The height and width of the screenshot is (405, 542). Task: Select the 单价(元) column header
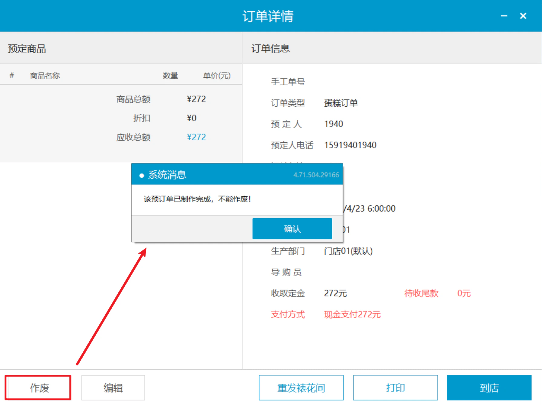tap(217, 75)
